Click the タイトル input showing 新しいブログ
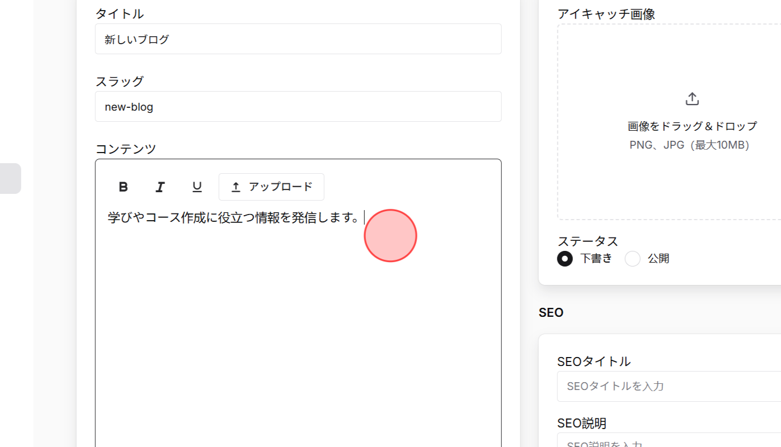Screen dimensions: 781x447 298,39
